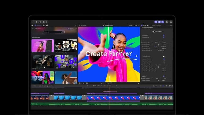Open the color inspector triangle tab

pyautogui.click(x=146, y=26)
